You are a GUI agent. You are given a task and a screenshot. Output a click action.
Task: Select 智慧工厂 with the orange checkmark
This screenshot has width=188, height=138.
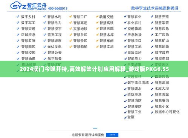click(80, 17)
